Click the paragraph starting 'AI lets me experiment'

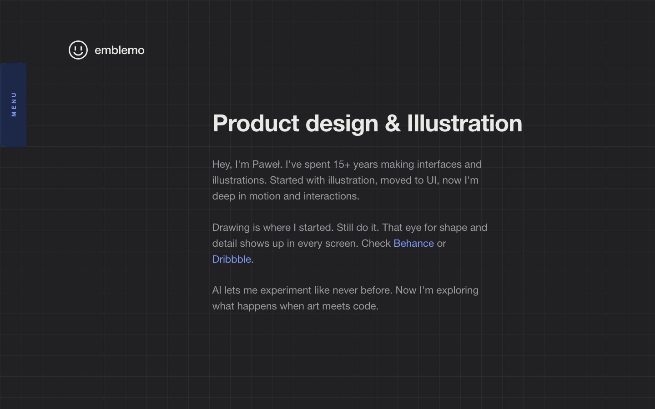coord(346,298)
